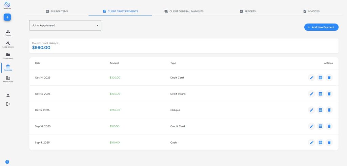
Task: Open the Invoices tab
Action: [311, 11]
